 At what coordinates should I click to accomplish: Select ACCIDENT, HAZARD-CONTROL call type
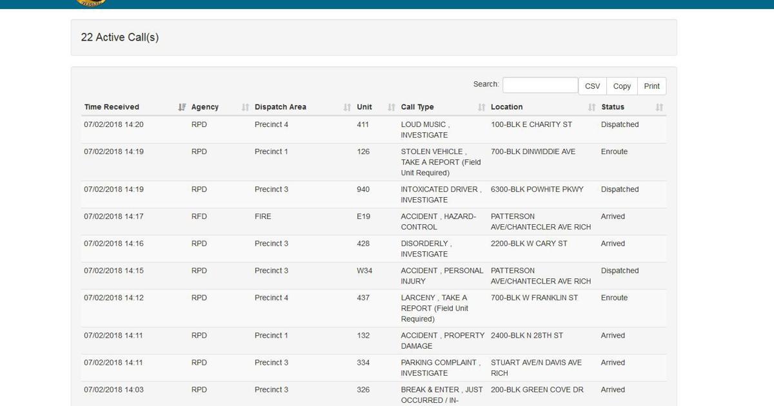click(x=439, y=222)
